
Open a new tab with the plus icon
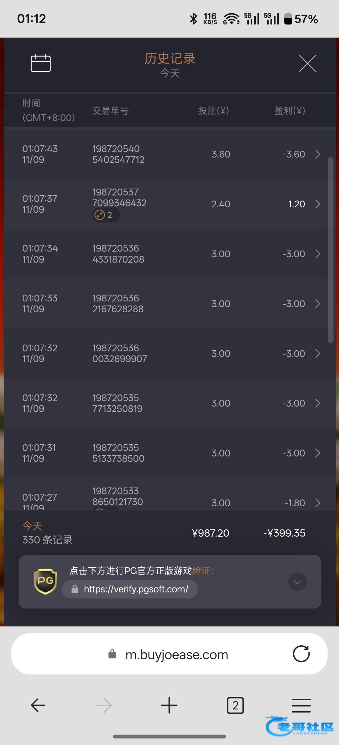tap(169, 705)
